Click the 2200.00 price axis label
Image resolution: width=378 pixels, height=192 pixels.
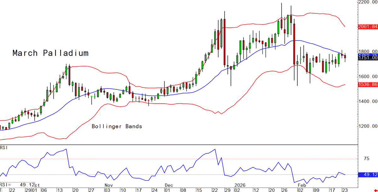(x=368, y=2)
